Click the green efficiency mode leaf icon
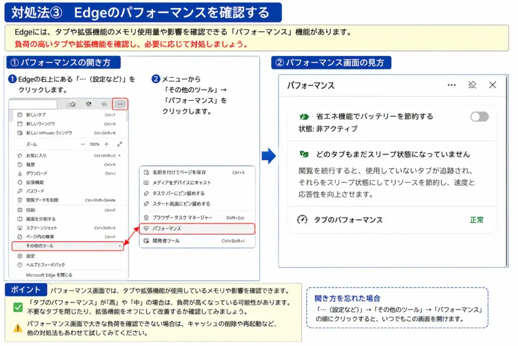Image resolution: width=518 pixels, height=346 pixels. click(304, 117)
